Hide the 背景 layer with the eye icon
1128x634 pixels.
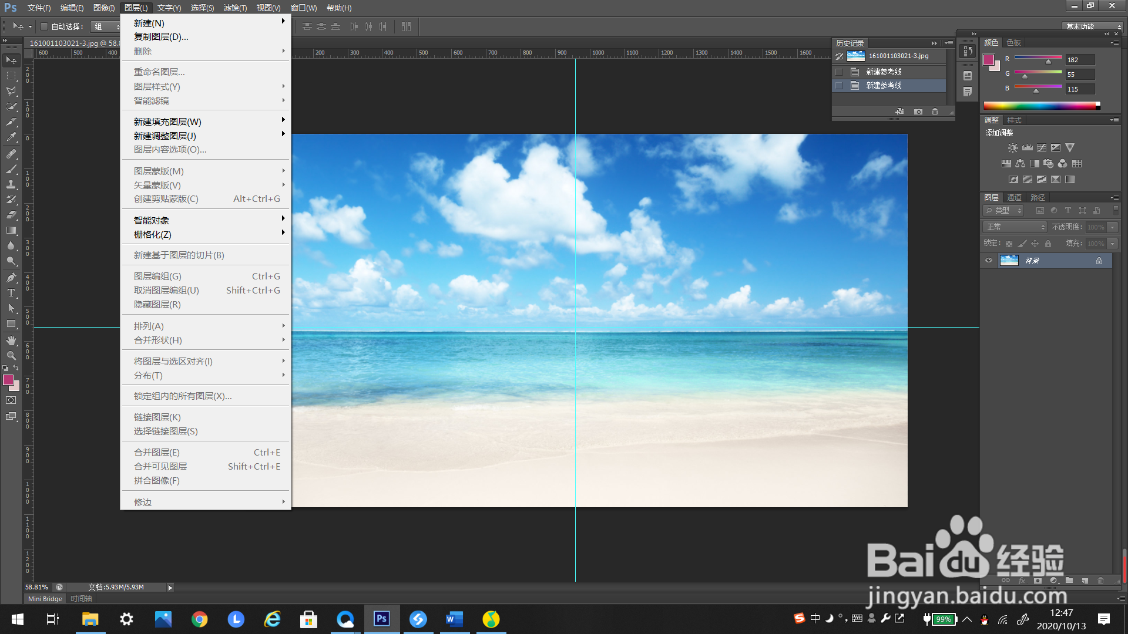coord(989,261)
